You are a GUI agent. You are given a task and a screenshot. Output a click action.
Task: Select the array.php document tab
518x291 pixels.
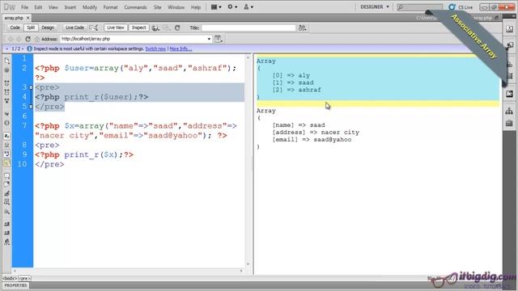pos(14,18)
